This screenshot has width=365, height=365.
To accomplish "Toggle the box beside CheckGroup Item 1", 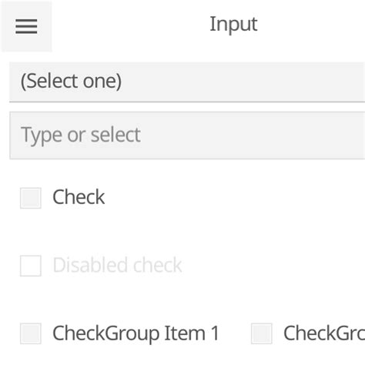I will [x=31, y=333].
